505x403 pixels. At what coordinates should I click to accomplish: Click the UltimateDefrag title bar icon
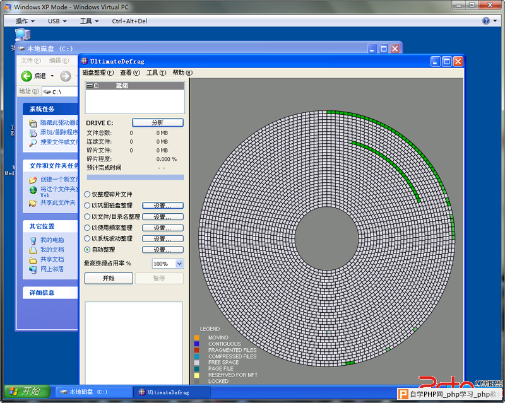85,61
